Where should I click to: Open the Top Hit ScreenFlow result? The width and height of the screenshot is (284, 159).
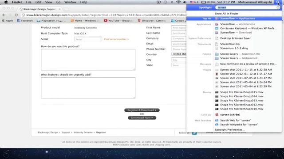click(234, 19)
